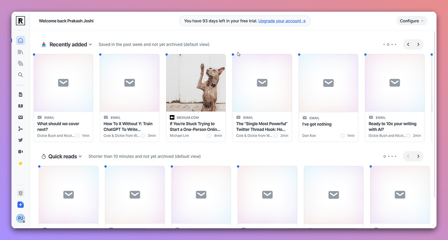
Task: Click the email icon above I've got nothing
Action: (305, 118)
